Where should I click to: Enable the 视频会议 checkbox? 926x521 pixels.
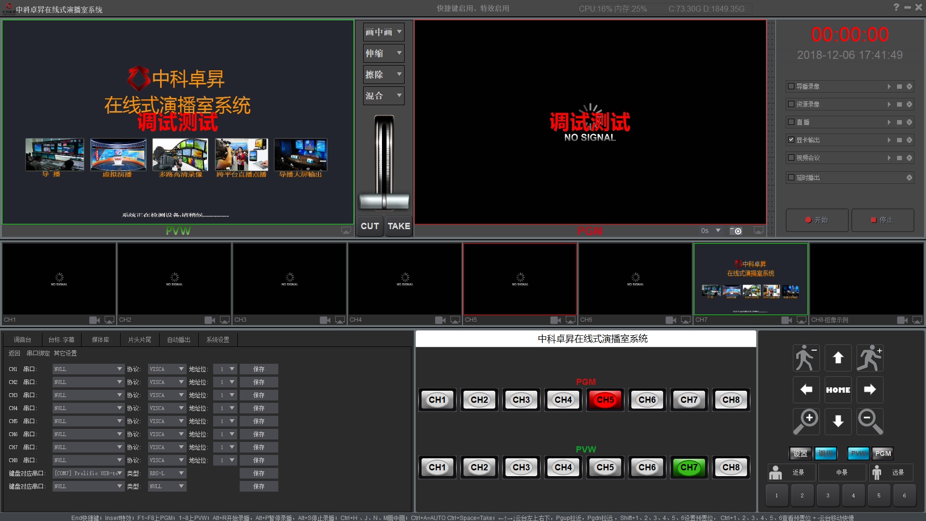pos(791,158)
